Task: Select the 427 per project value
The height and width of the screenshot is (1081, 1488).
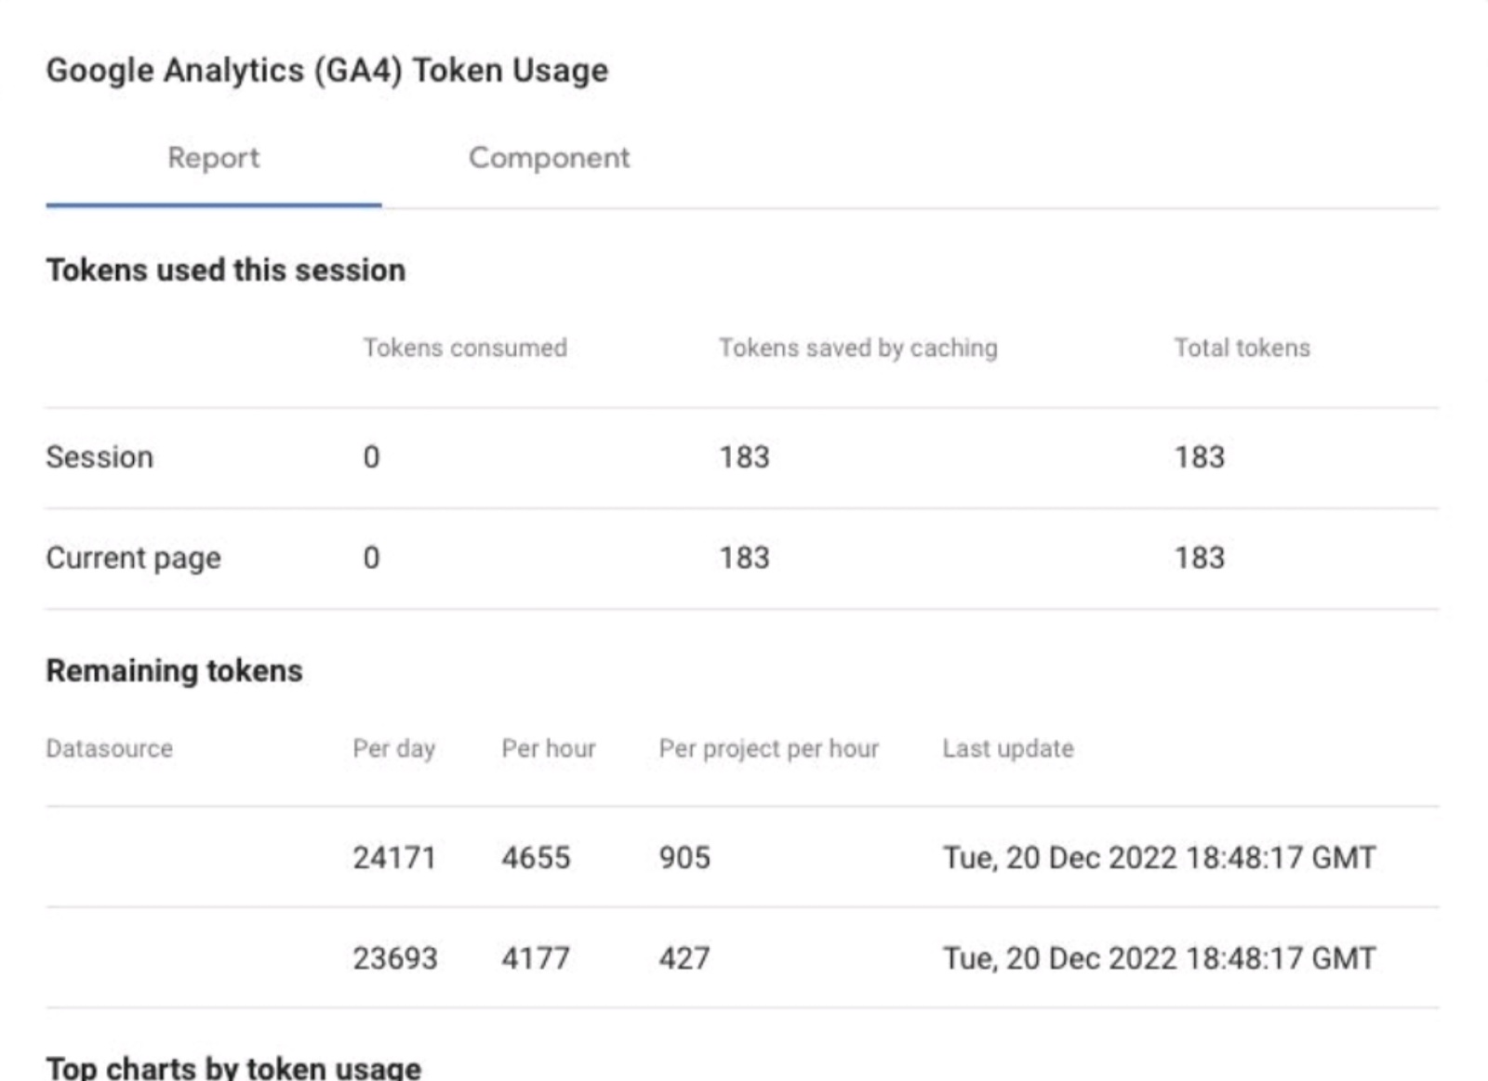Action: pyautogui.click(x=684, y=958)
